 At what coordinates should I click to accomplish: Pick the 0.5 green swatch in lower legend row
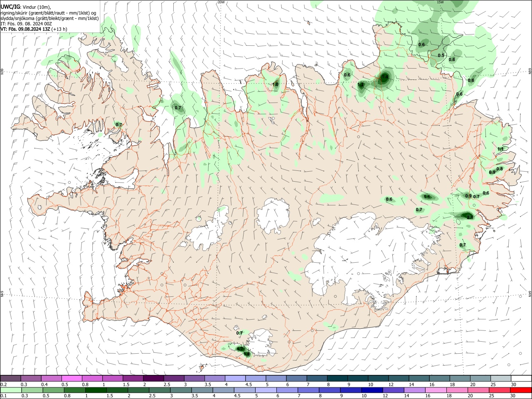[x=53, y=390]
